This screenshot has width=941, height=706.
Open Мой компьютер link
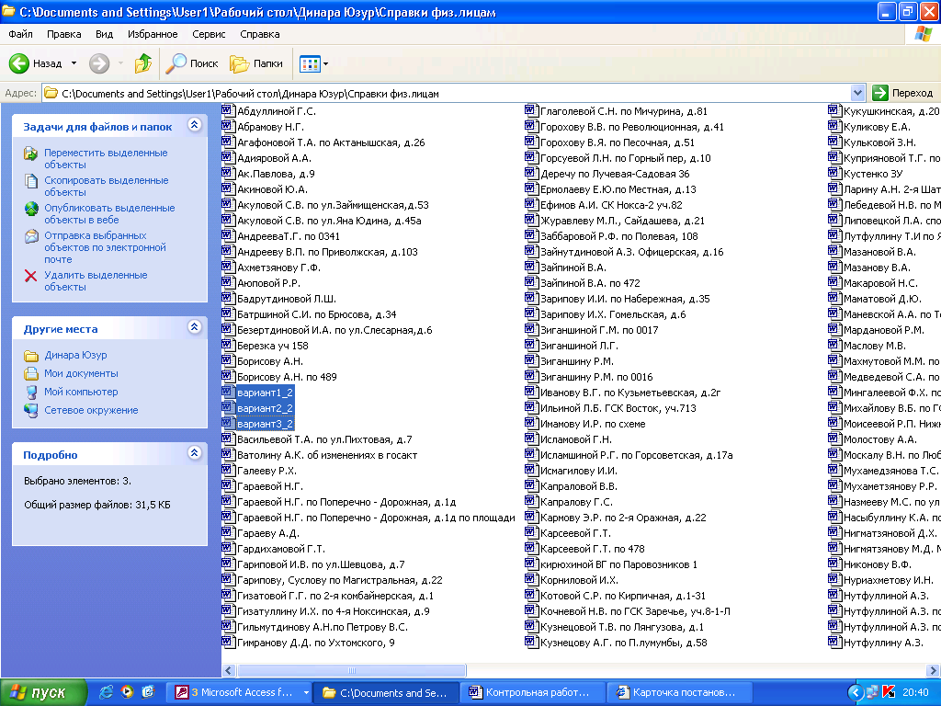(x=81, y=392)
